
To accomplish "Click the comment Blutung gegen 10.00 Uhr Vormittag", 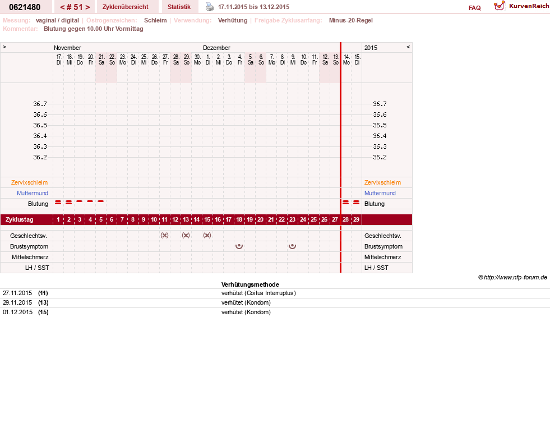I will (x=93, y=29).
